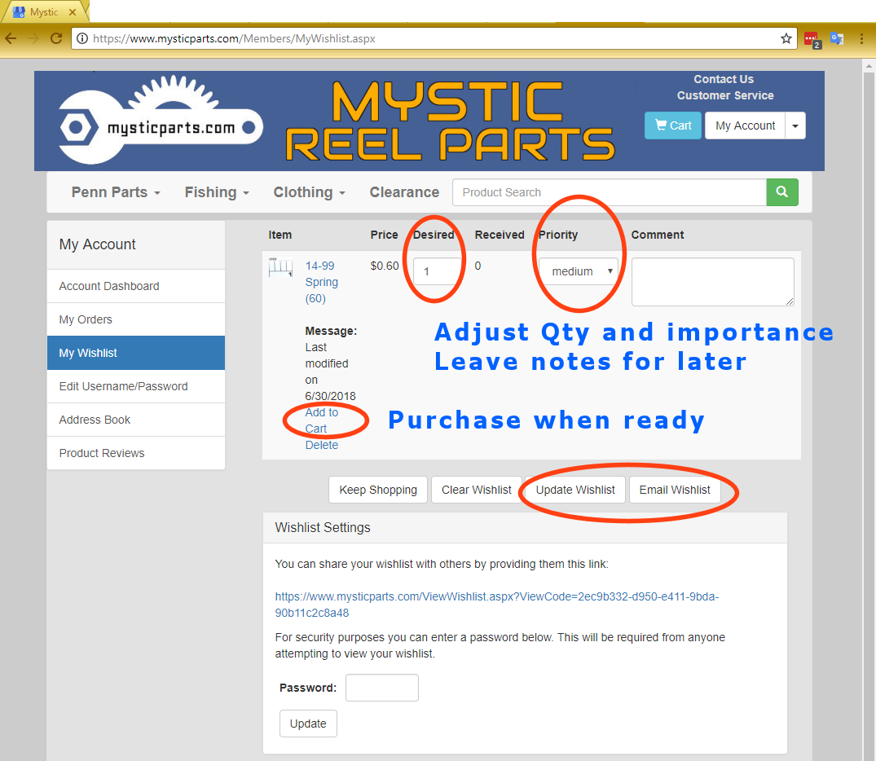The image size is (876, 761).
Task: Bookmark page with the star icon
Action: 786,38
